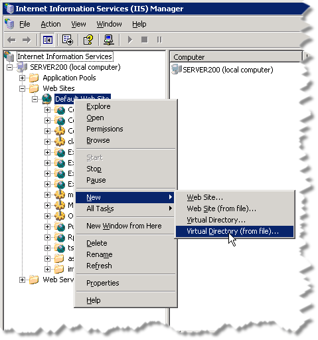Click the Start item play icon
Image resolution: width=318 pixels, height=340 pixels.
pyautogui.click(x=130, y=40)
